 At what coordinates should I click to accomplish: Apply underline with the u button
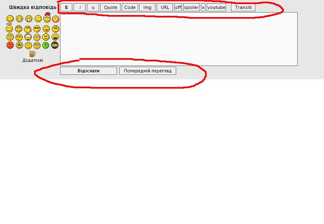coord(93,7)
